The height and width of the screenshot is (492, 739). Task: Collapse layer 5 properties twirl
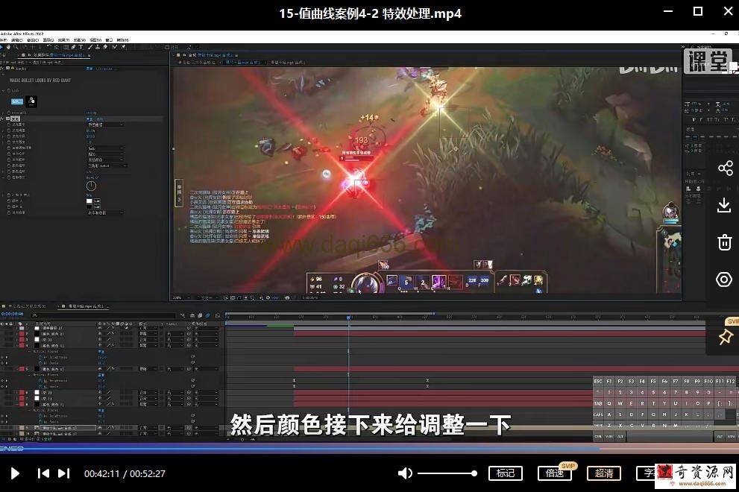[17, 369]
